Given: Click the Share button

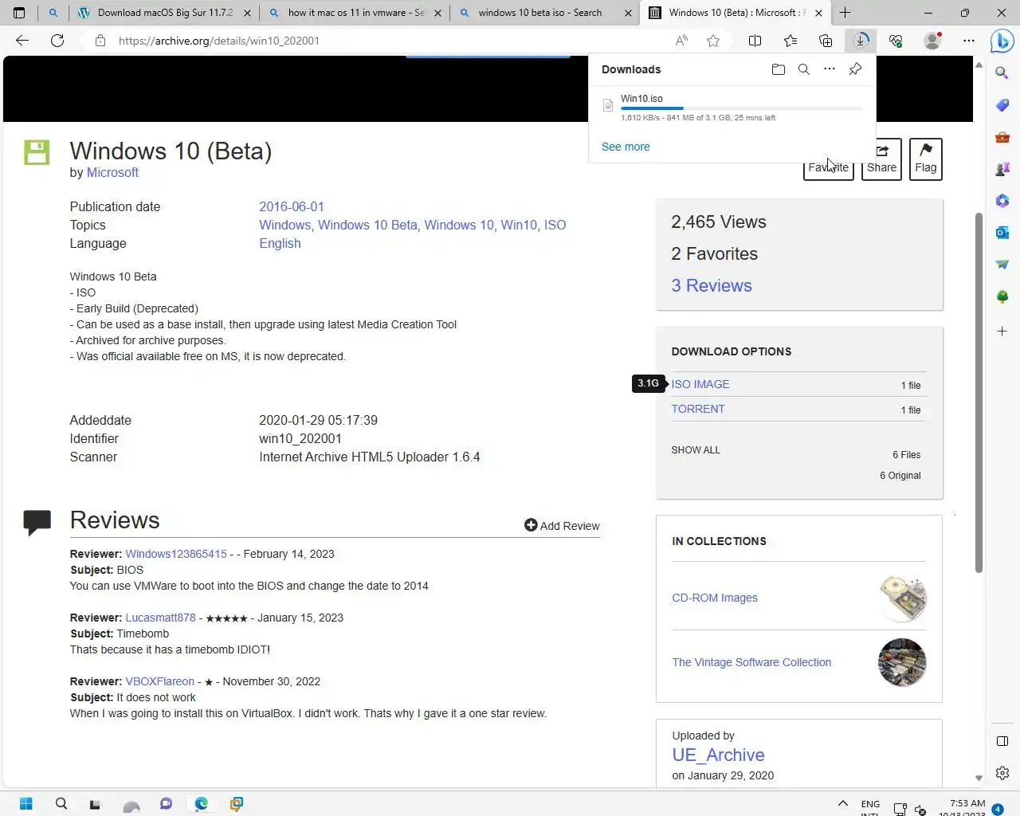Looking at the screenshot, I should point(881,159).
